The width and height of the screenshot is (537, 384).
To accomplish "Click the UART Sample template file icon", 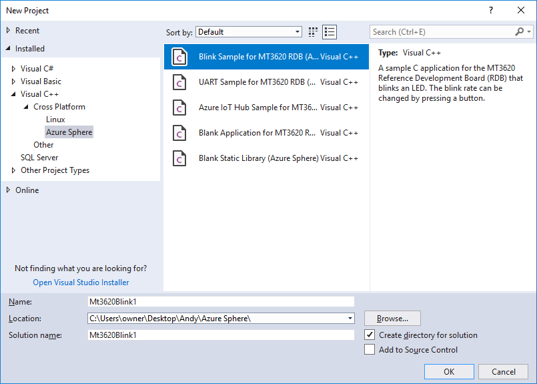I will 179,82.
